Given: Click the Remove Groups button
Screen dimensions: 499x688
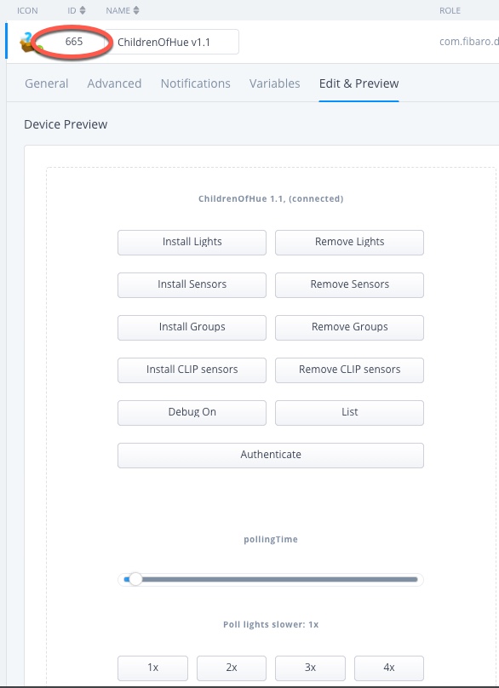Looking at the screenshot, I should click(349, 327).
